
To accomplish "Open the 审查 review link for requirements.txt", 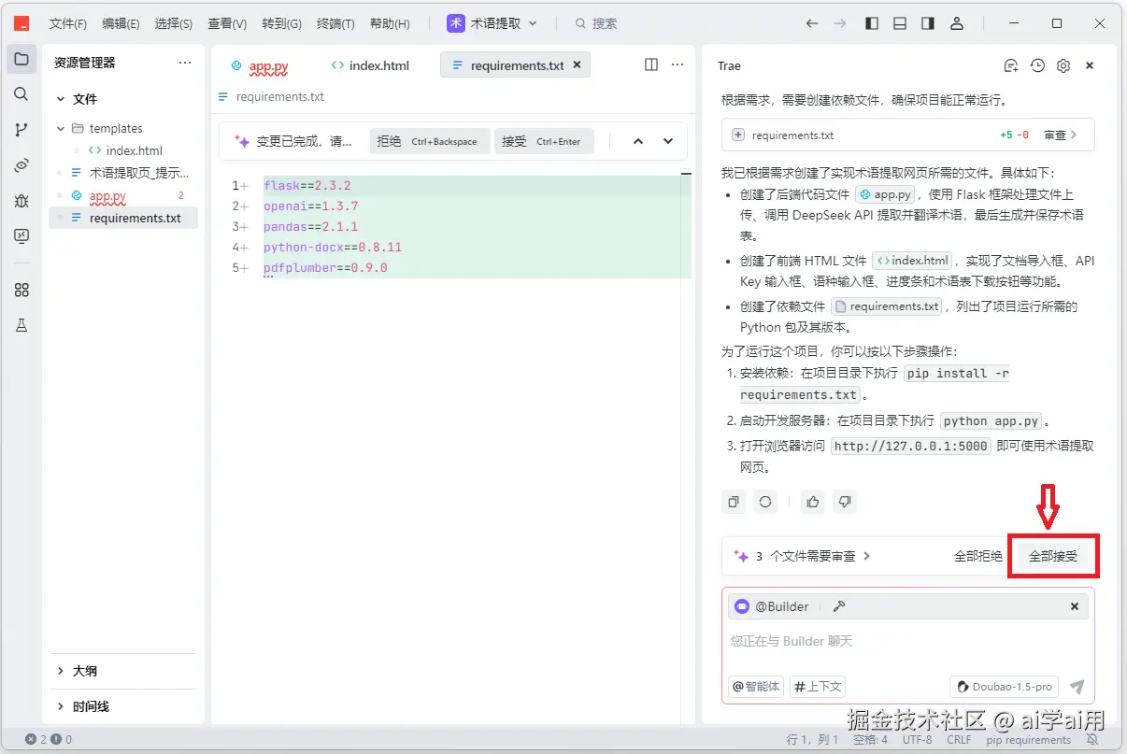I will (1061, 135).
